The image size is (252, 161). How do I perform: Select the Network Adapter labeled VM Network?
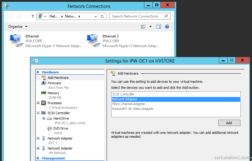point(60,148)
